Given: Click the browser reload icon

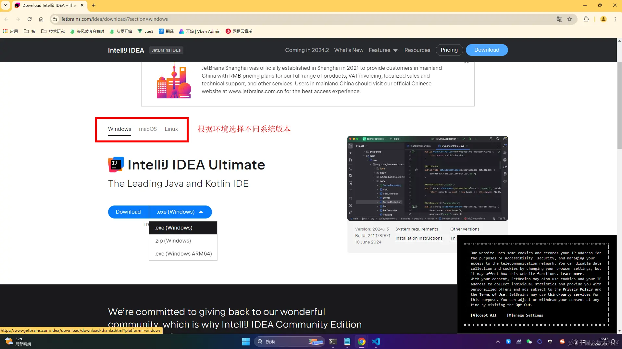Looking at the screenshot, I should pos(30,19).
